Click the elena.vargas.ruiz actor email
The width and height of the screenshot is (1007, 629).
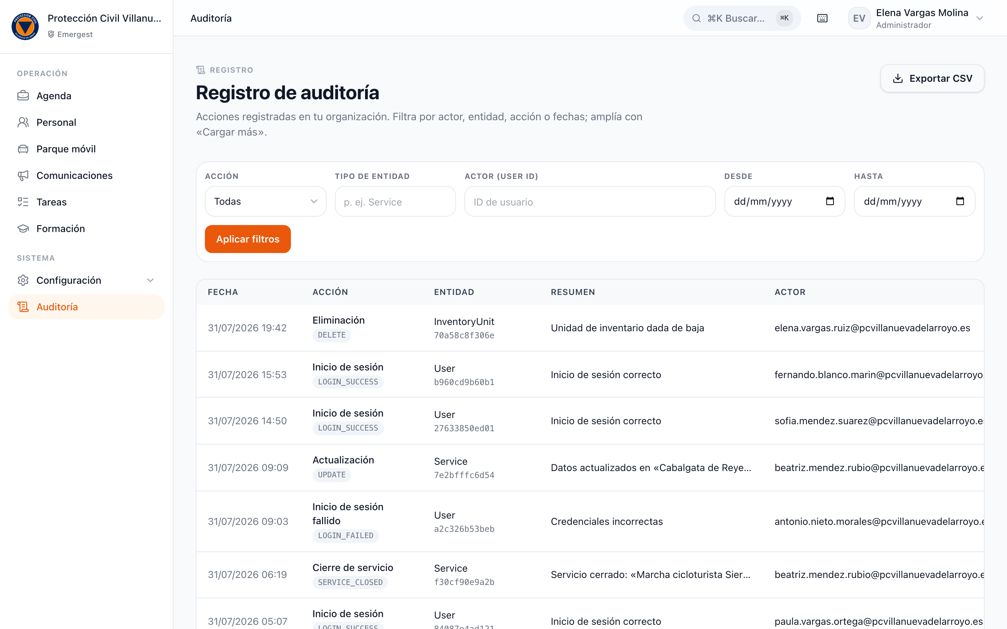(x=872, y=328)
